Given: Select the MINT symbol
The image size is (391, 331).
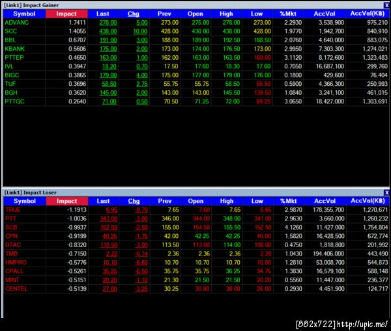Looking at the screenshot, I should [12, 280].
